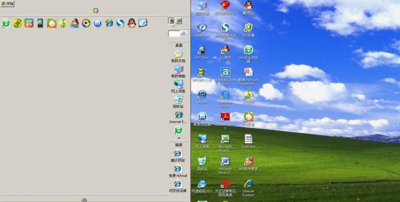The image size is (400, 202).
Task: Click the 开始 Start button
Action: [x=7, y=4]
